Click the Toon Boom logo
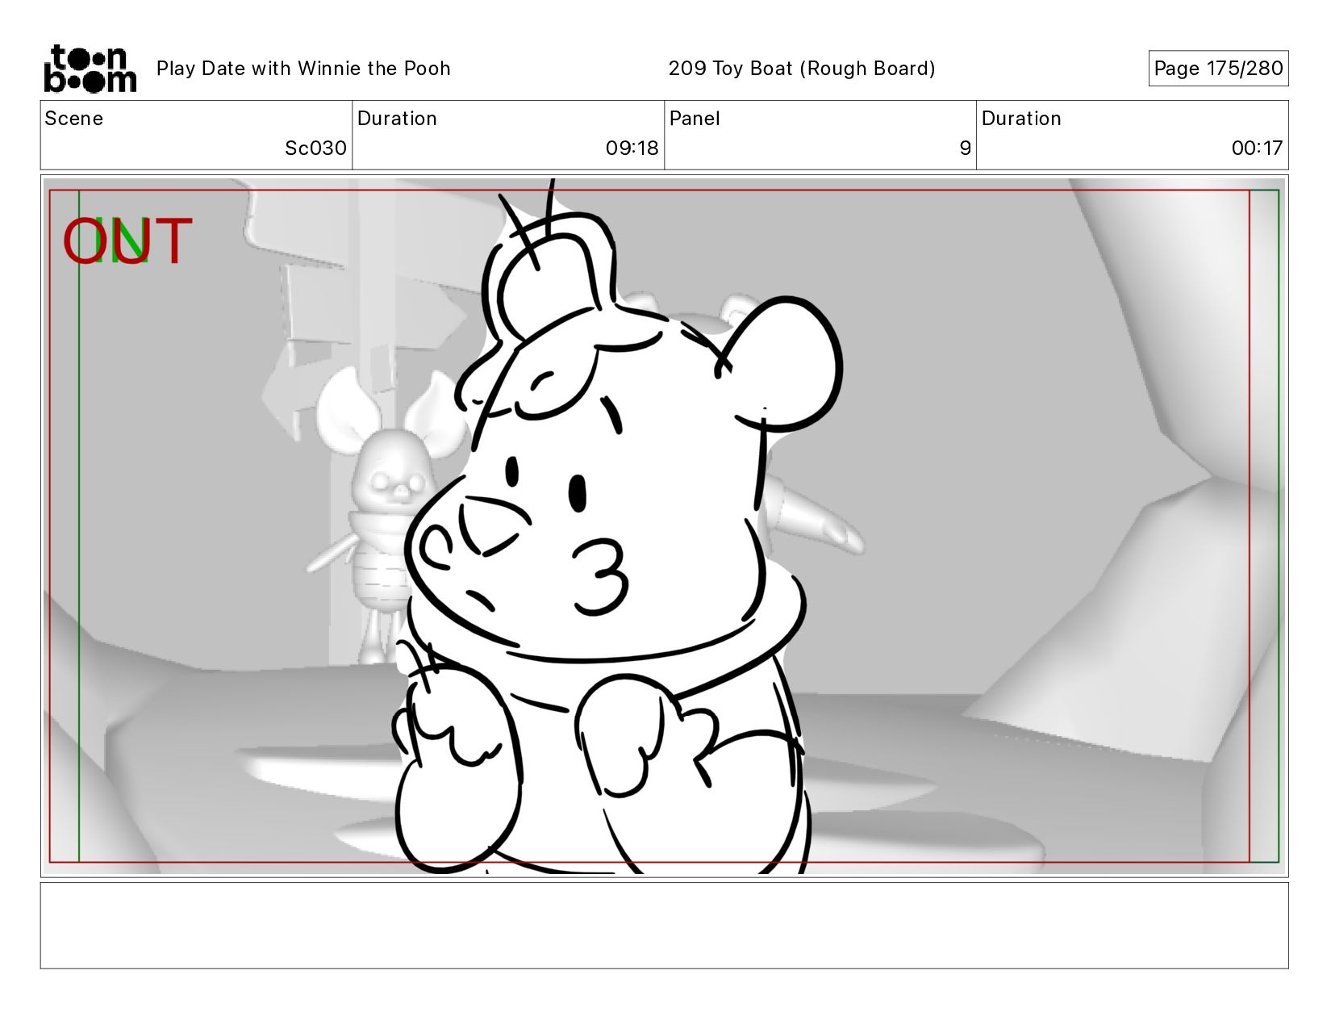The image size is (1331, 1029). click(90, 69)
